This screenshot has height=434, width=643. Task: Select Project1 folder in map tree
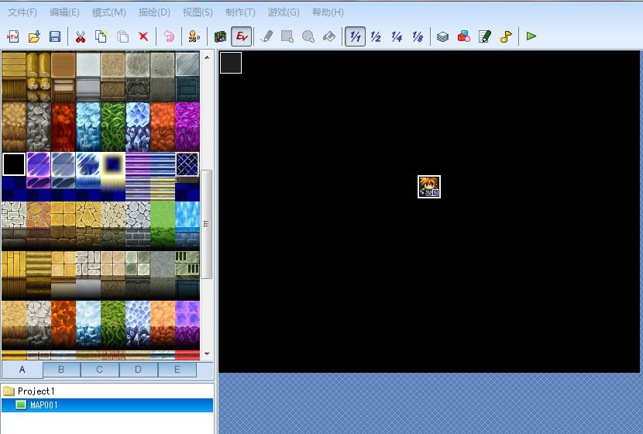pos(36,391)
